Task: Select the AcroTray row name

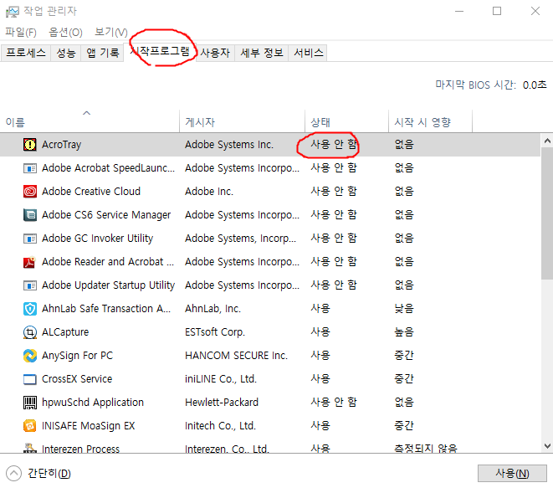Action: [61, 145]
